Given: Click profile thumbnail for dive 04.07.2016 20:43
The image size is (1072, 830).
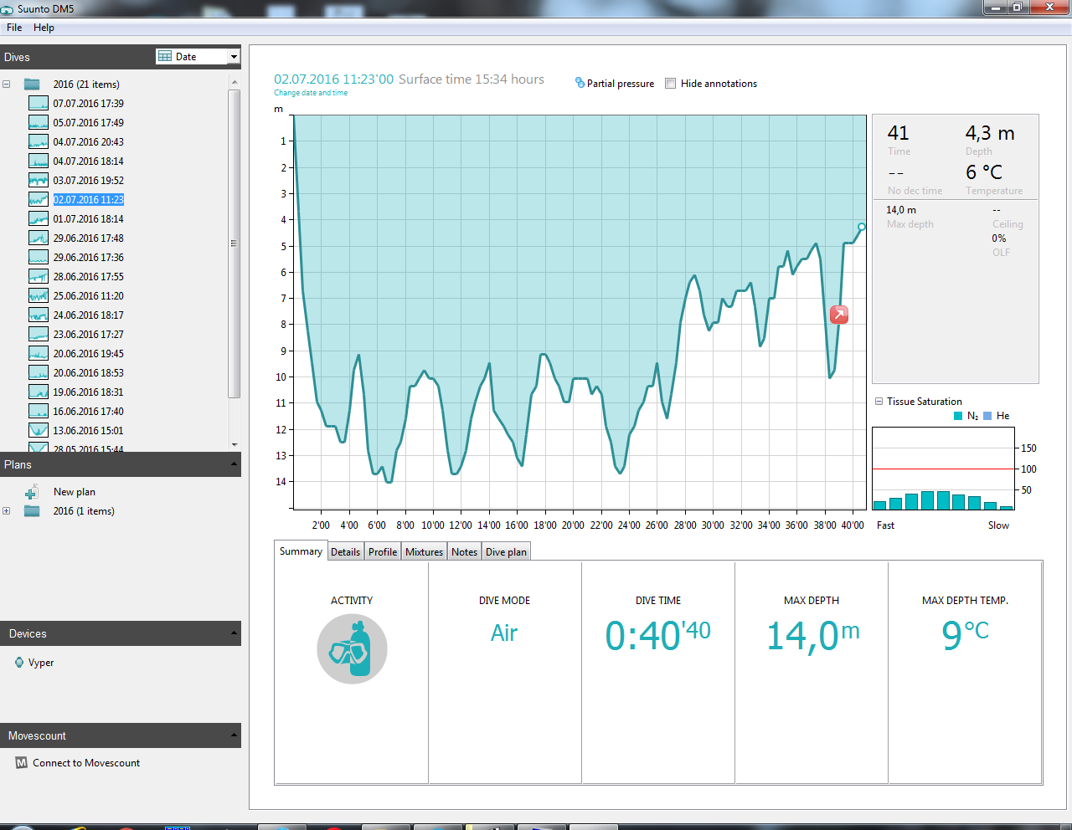Looking at the screenshot, I should pos(39,142).
